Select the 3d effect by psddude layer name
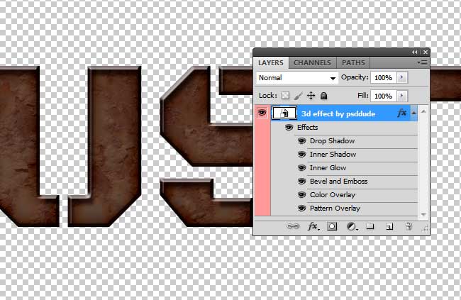Viewport: 461px width, 300px height. pyautogui.click(x=338, y=113)
